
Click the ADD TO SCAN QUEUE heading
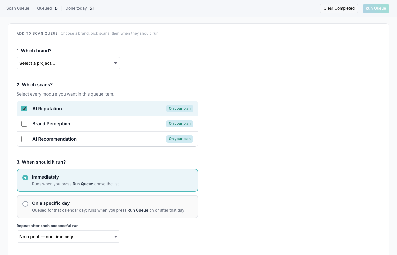tap(37, 33)
